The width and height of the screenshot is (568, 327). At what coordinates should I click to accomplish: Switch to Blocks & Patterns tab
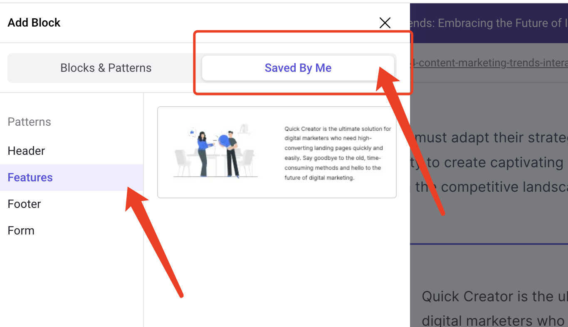[x=106, y=68]
